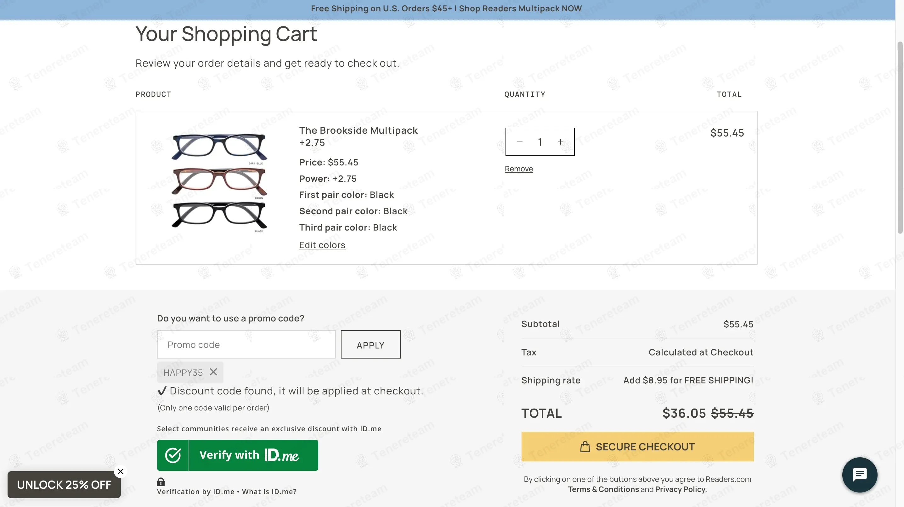Open the Unlock 25% Off offer

(64, 485)
